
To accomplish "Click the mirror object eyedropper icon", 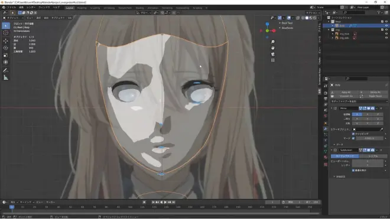I will click(x=381, y=129).
